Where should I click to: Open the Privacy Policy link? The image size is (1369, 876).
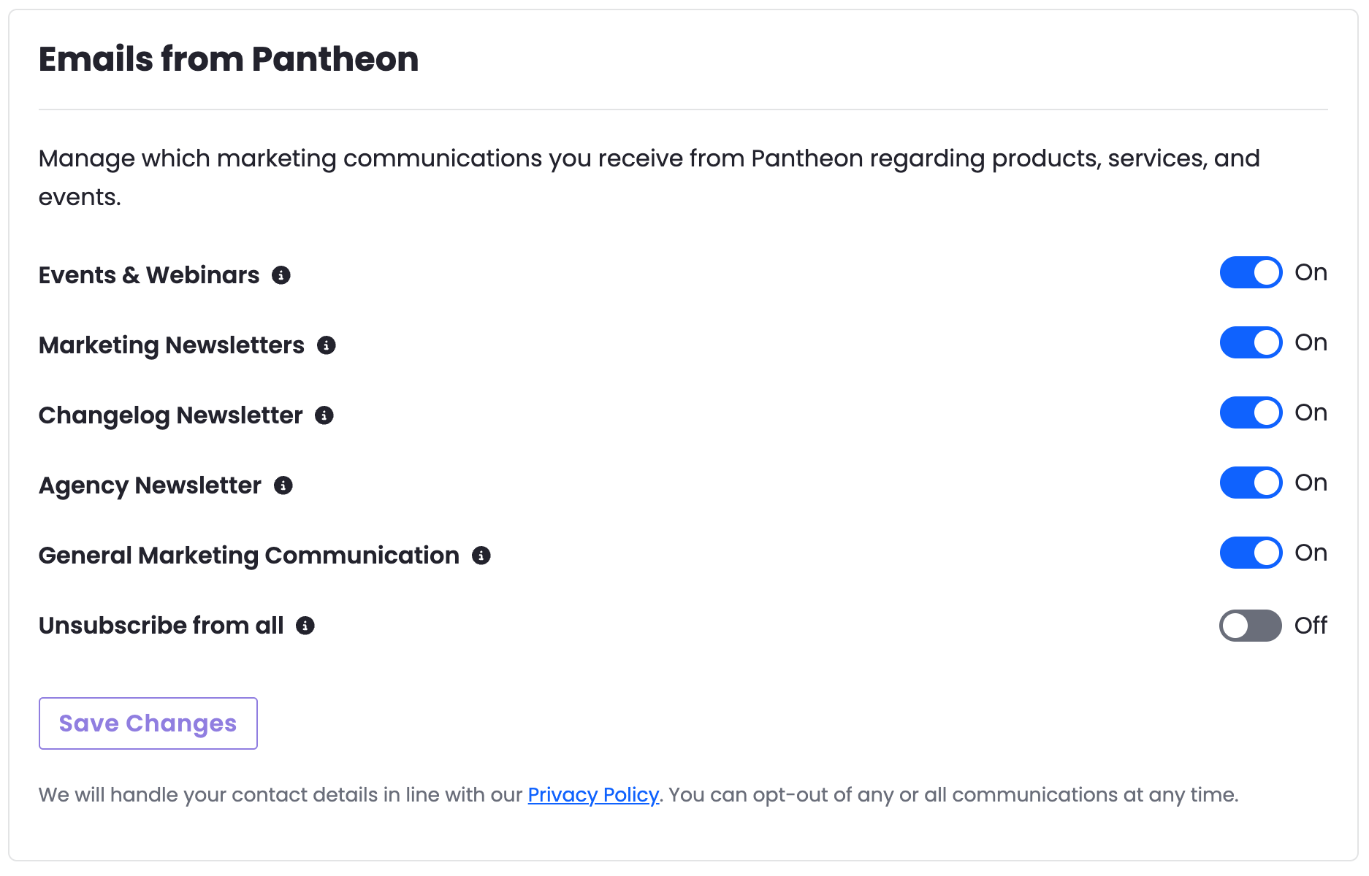click(x=593, y=795)
